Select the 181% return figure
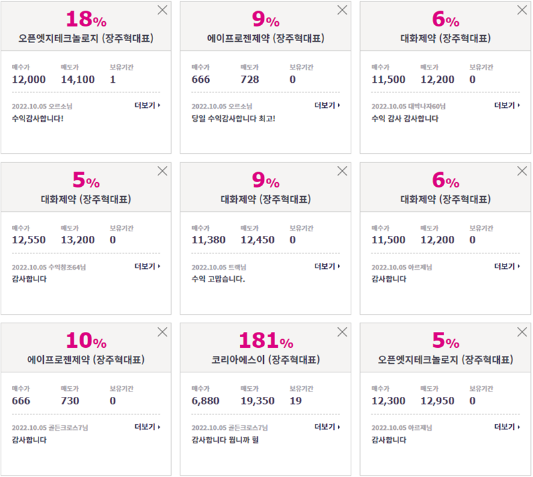This screenshot has width=533, height=477. (x=266, y=341)
